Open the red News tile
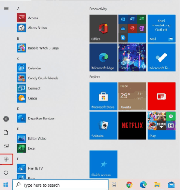 coord(161,96)
